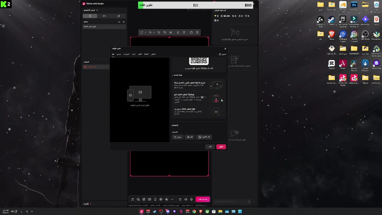Switch to the المظهر tab in dialog
The height and width of the screenshot is (215, 382).
point(153,54)
